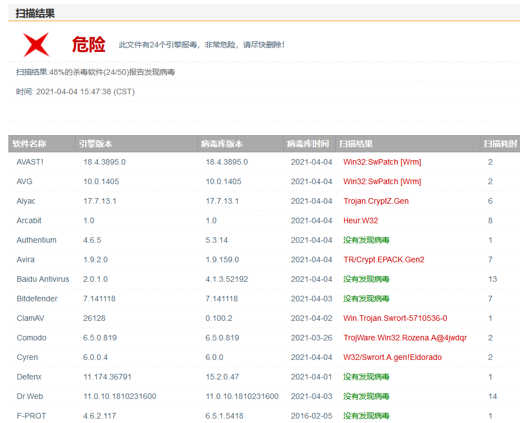Click ClamAV database date 2021-04-02
The image size is (520, 423).
(312, 318)
